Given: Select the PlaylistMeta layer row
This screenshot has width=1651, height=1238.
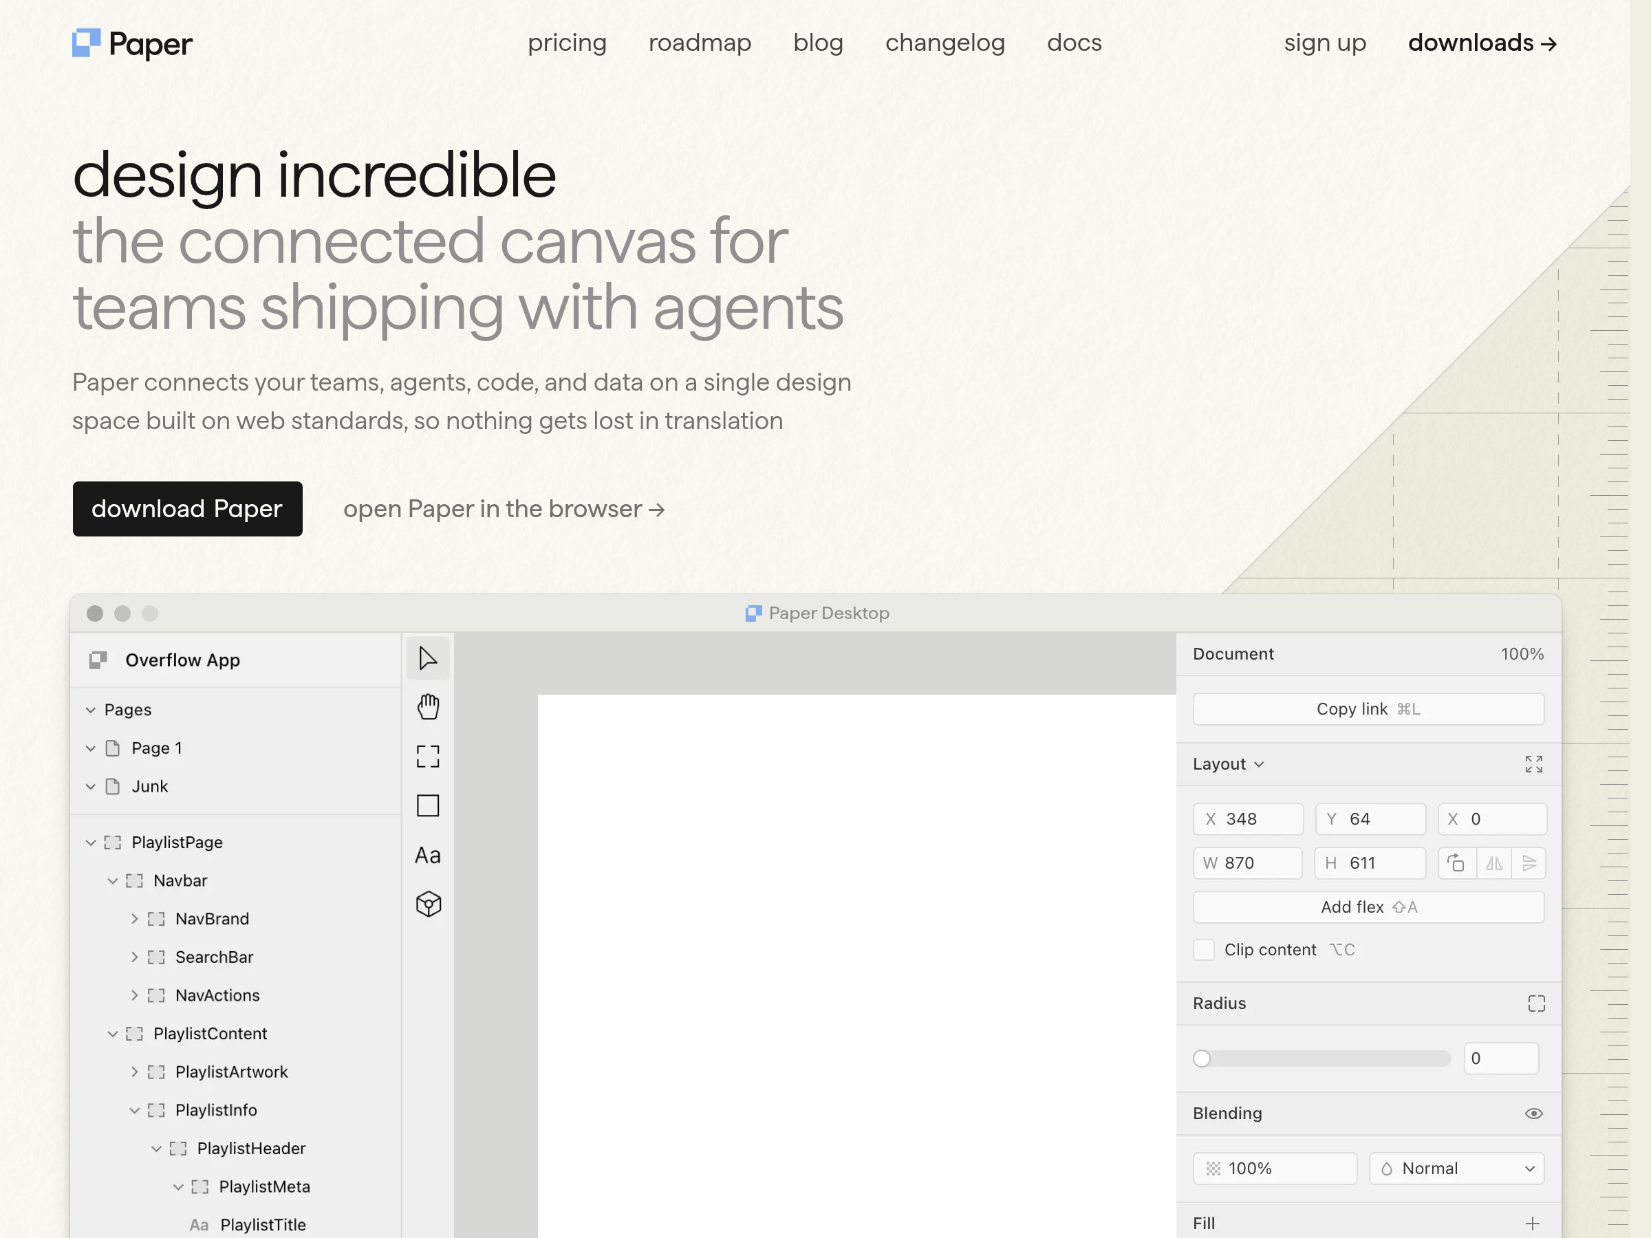Looking at the screenshot, I should [236, 1186].
